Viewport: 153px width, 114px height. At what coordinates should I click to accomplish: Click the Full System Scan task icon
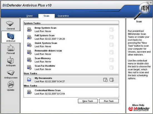29,37
